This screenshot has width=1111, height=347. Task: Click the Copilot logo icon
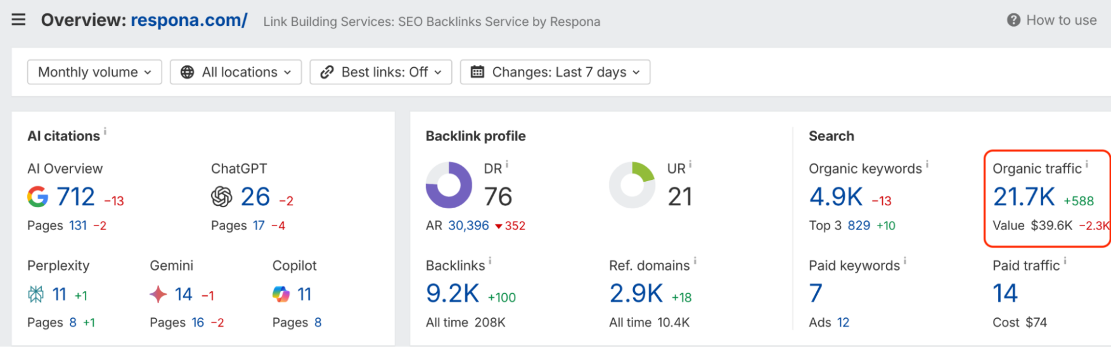(281, 294)
